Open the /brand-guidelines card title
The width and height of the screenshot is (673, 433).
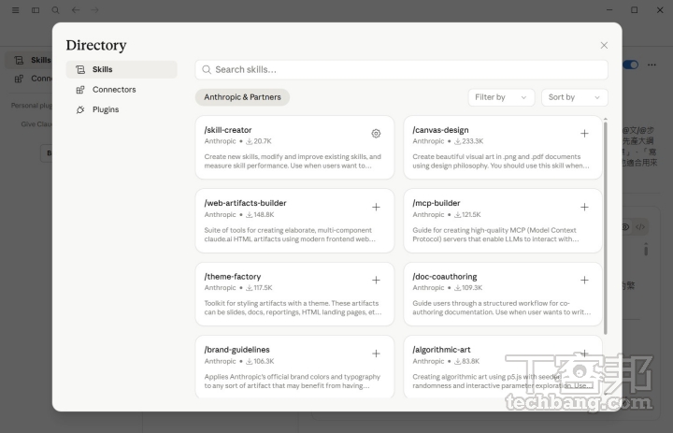point(236,350)
